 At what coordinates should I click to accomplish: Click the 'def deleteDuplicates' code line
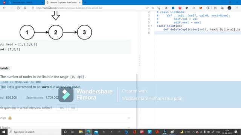point(202,29)
